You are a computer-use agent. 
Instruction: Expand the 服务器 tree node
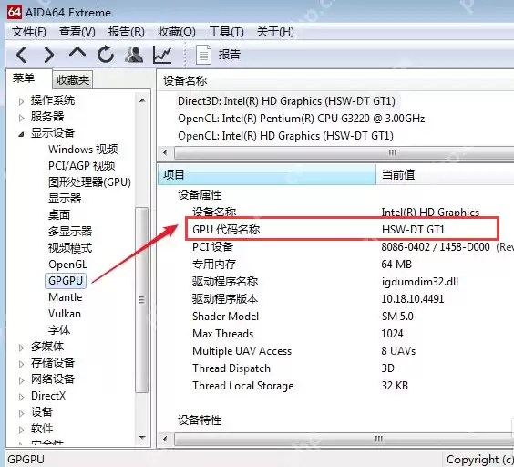[x=21, y=118]
